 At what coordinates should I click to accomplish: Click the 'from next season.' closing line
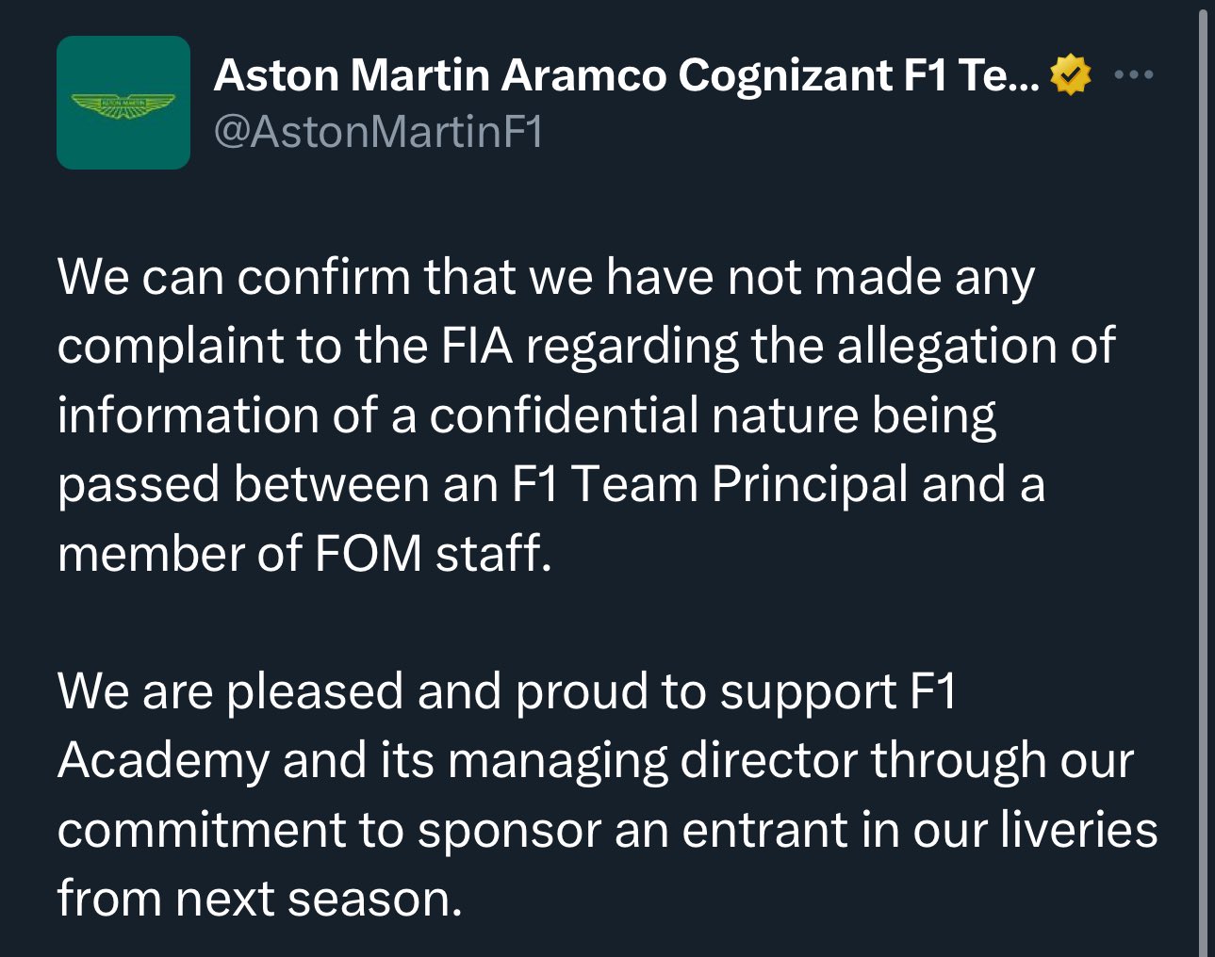click(x=260, y=899)
